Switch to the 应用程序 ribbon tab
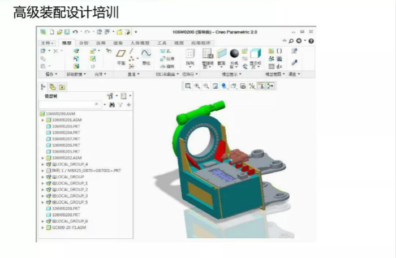396x258 pixels. point(201,43)
